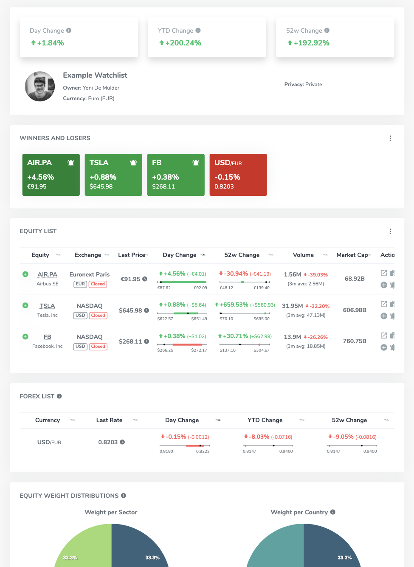Screen dimensions: 414x567
Task: Click Closed badge in Euronext Paris row
Action: [98, 284]
